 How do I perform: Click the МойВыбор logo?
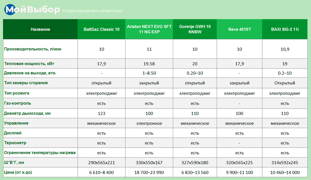(32, 10)
